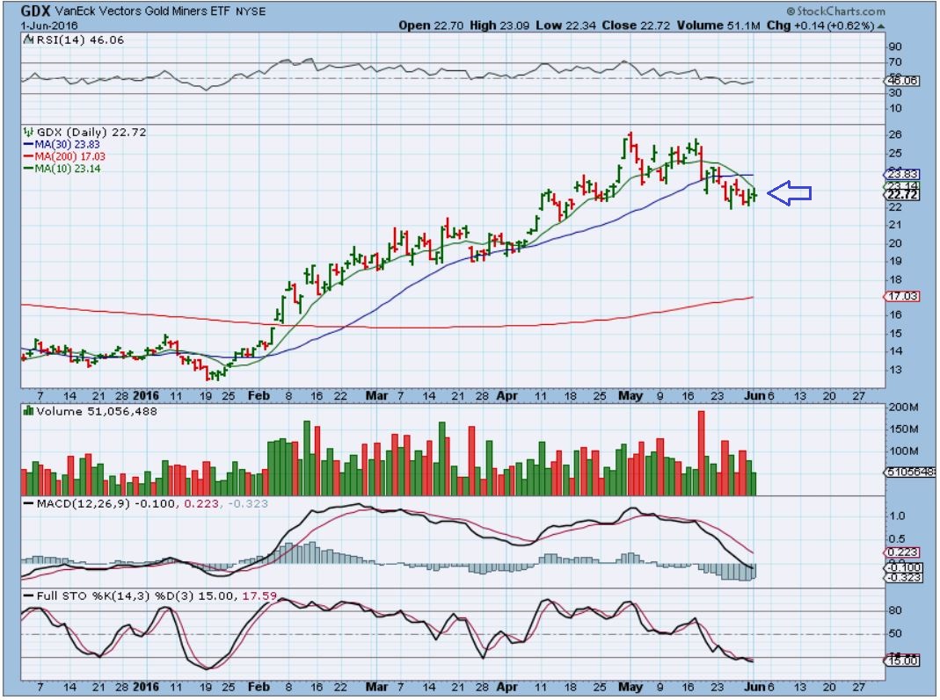Select the 'VanEck Vectors Gold Miners ETF' name
This screenshot has width=940, height=700.
(142, 11)
